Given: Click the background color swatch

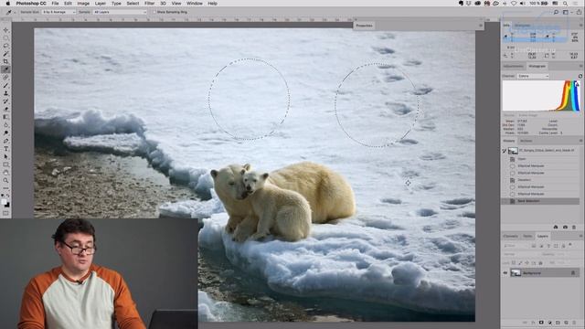Looking at the screenshot, I should coord(7,205).
